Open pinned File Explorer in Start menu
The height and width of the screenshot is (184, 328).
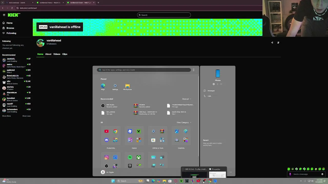click(127, 87)
